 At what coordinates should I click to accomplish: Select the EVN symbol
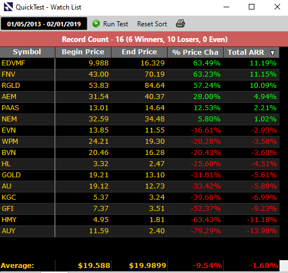pos(9,130)
